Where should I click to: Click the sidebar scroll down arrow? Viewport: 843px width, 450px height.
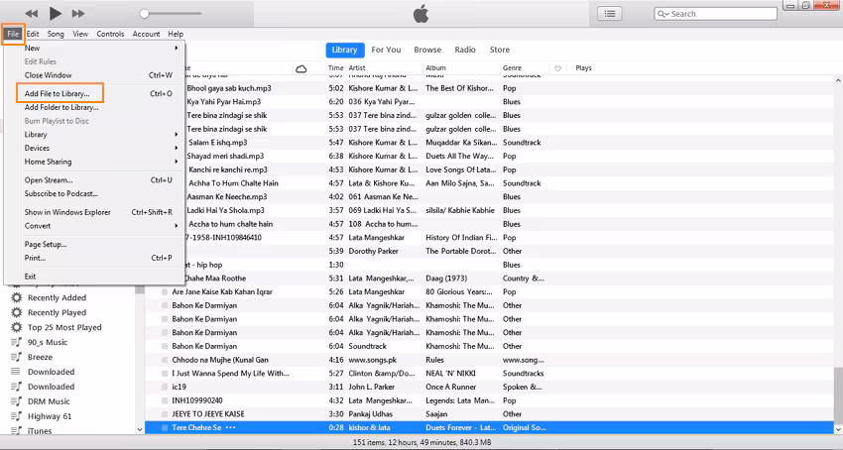pyautogui.click(x=140, y=429)
